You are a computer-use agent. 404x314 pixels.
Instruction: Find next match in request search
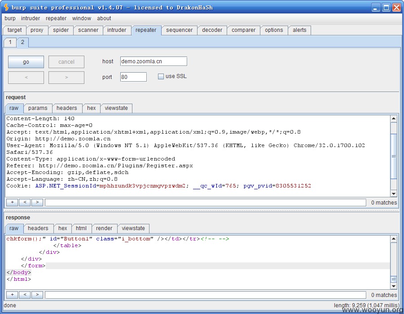coord(37,202)
